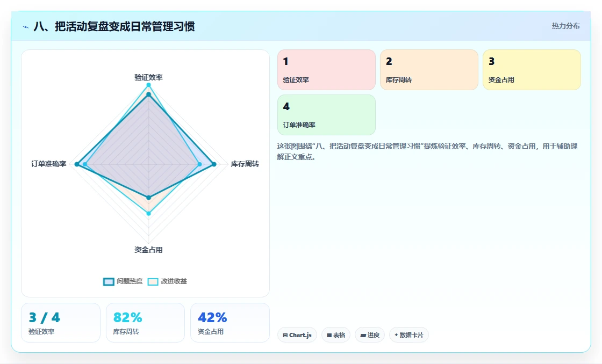Click the 数据卡片 tag chip
The image size is (602, 364).
pyautogui.click(x=409, y=335)
